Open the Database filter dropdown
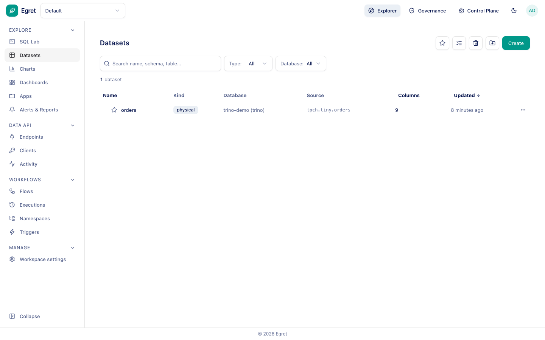Image resolution: width=545 pixels, height=340 pixels. [301, 63]
